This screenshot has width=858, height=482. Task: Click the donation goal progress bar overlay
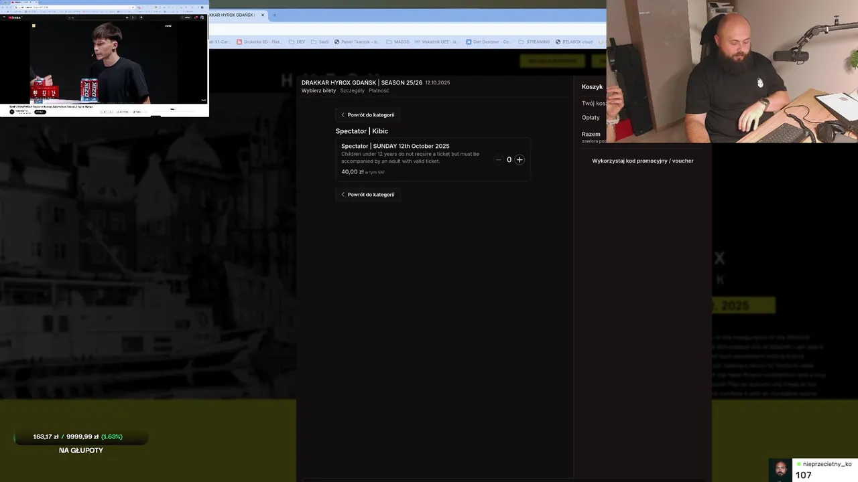click(x=81, y=437)
